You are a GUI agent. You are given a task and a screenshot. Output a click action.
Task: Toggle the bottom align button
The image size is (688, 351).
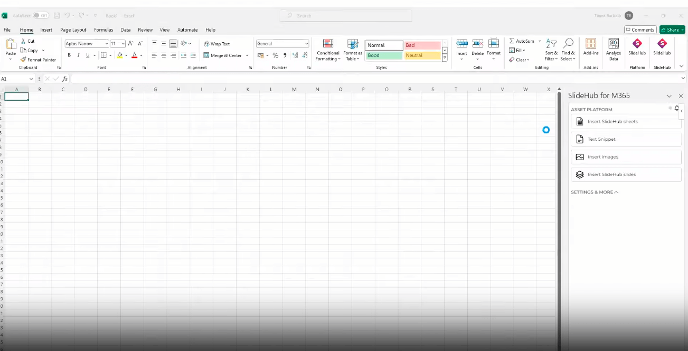point(173,44)
